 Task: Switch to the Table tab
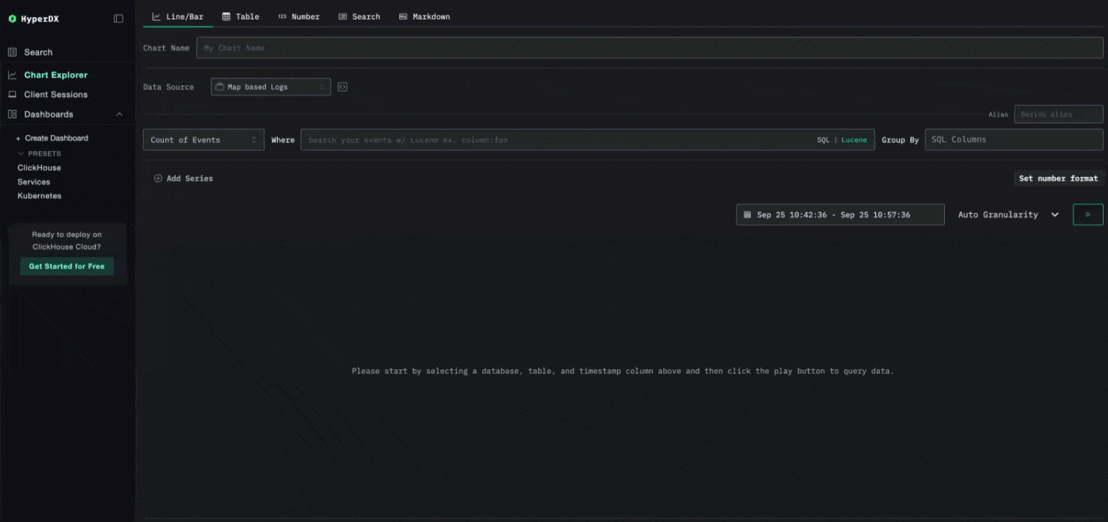click(240, 16)
